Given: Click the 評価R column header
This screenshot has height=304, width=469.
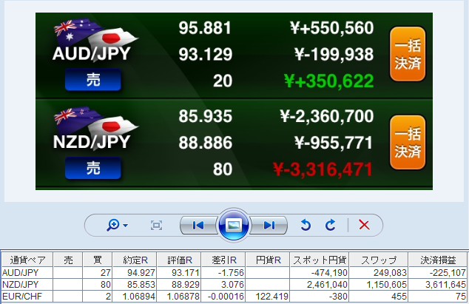Looking at the screenshot, I should pyautogui.click(x=179, y=260).
